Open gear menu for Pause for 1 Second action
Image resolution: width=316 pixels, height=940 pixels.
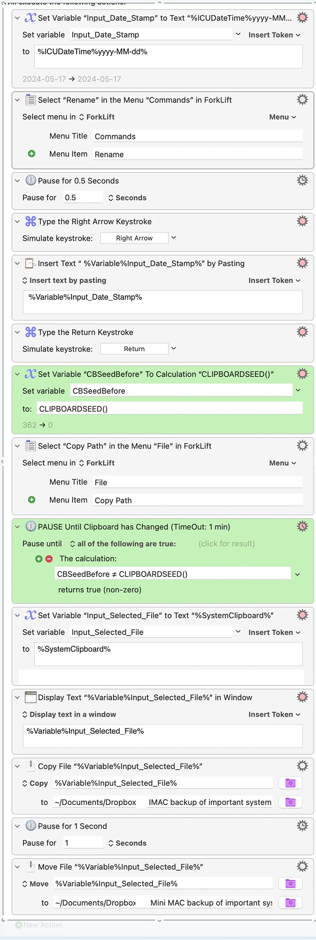click(302, 826)
